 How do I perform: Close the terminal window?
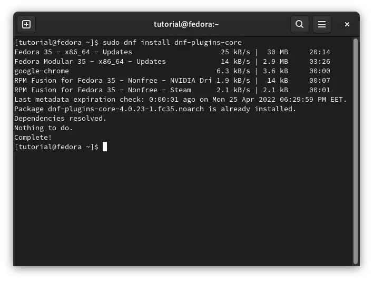point(347,24)
